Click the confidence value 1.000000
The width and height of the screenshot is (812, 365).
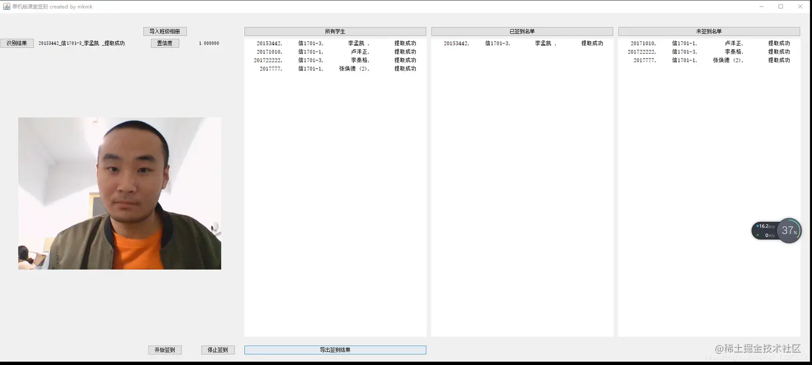(x=209, y=43)
